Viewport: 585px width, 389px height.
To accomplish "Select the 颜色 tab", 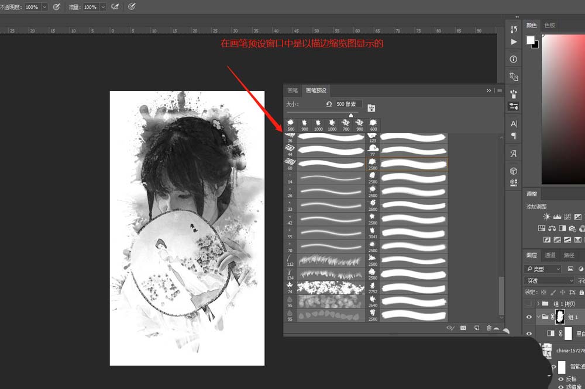I will click(531, 25).
